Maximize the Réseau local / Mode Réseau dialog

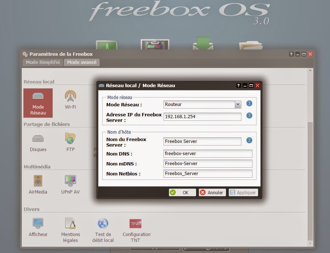coord(251,86)
